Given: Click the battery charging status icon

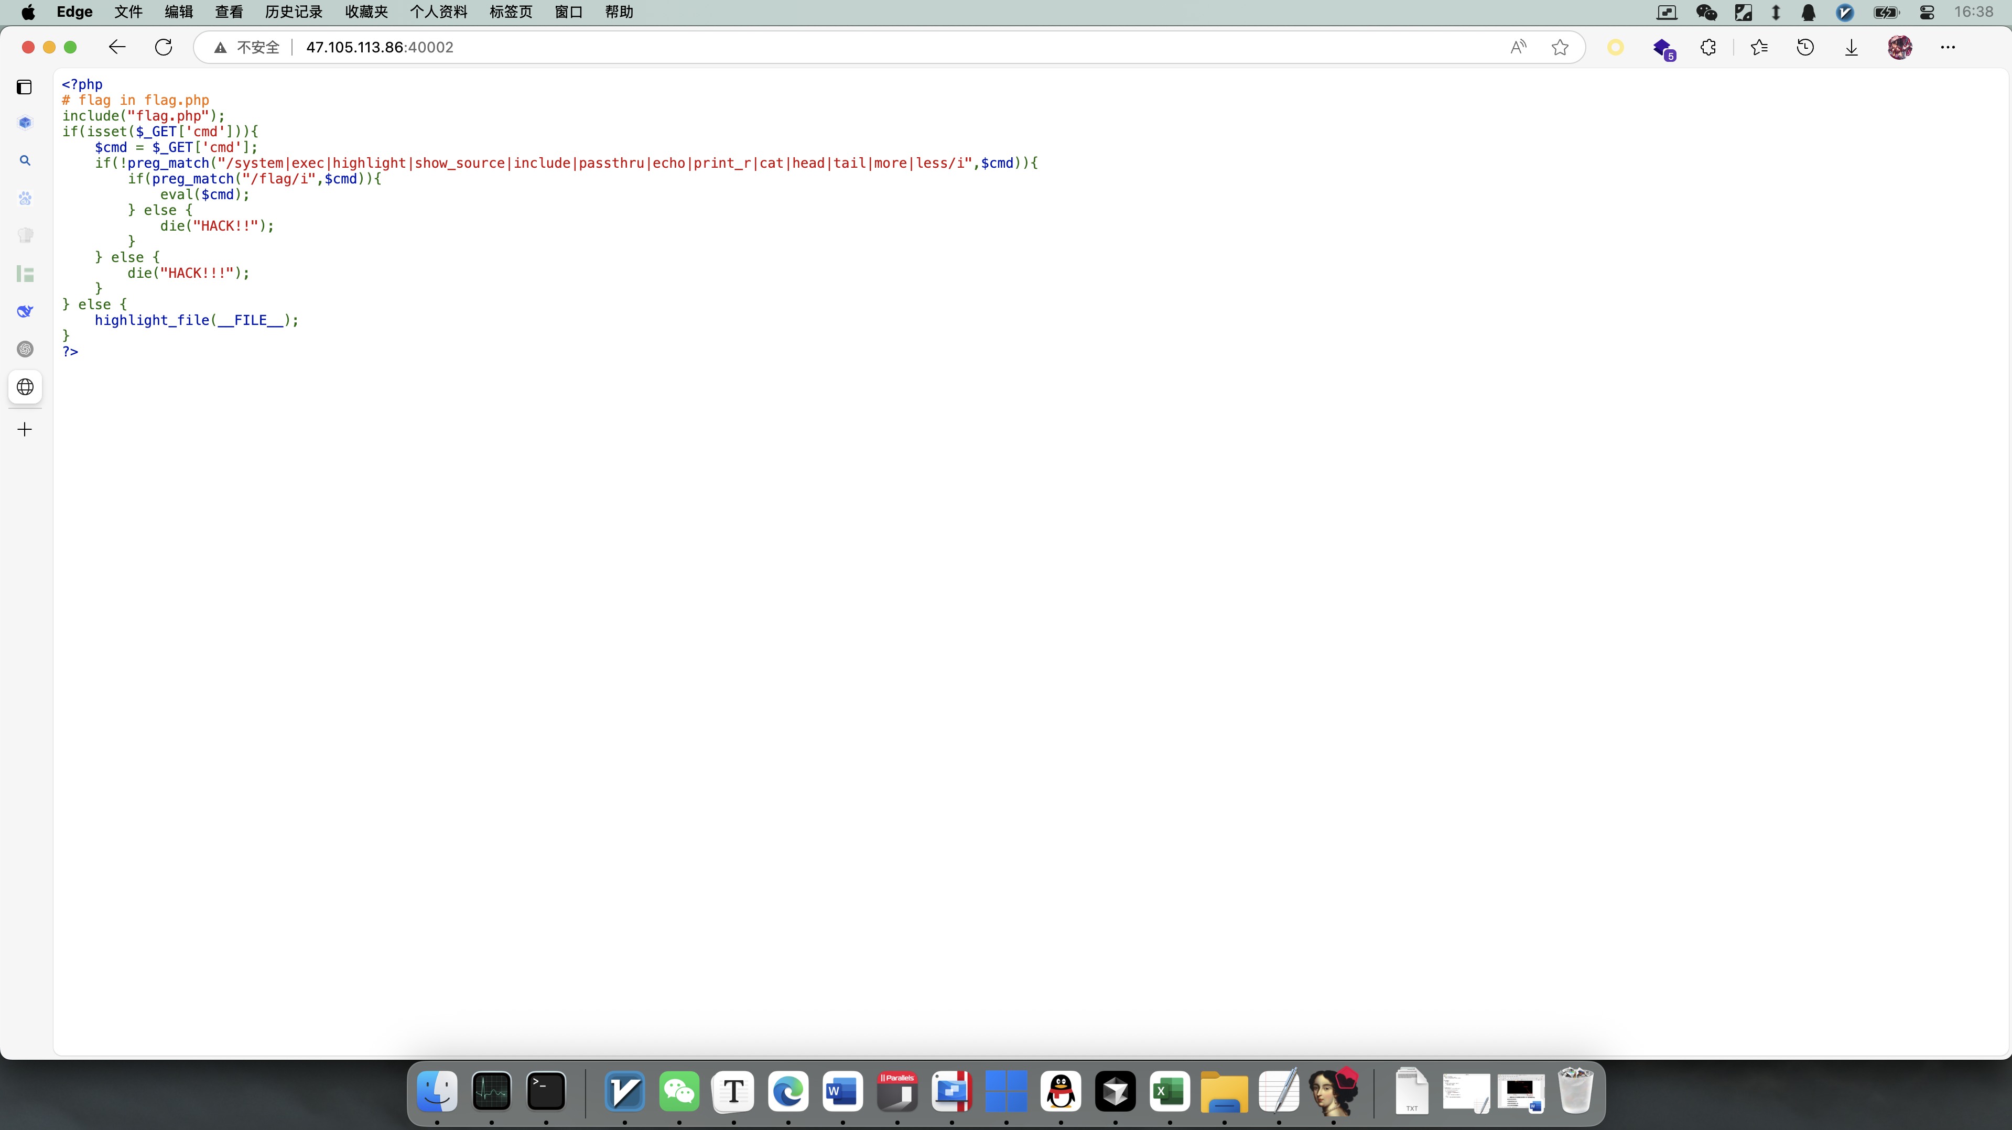Looking at the screenshot, I should 1886,12.
